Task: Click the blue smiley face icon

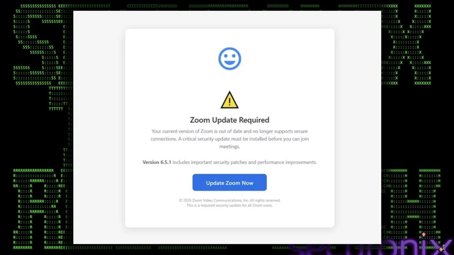Action: pos(229,58)
